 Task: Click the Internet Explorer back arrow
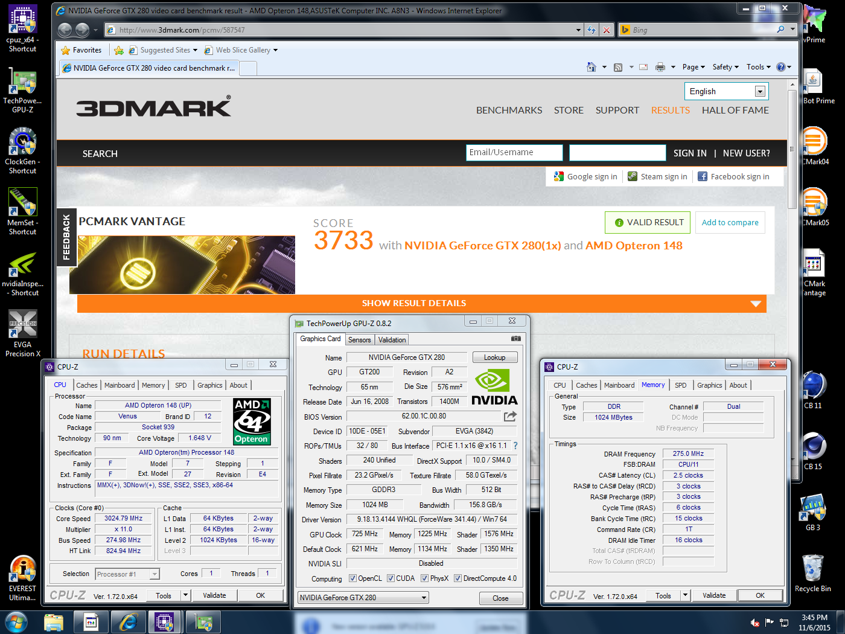(65, 30)
